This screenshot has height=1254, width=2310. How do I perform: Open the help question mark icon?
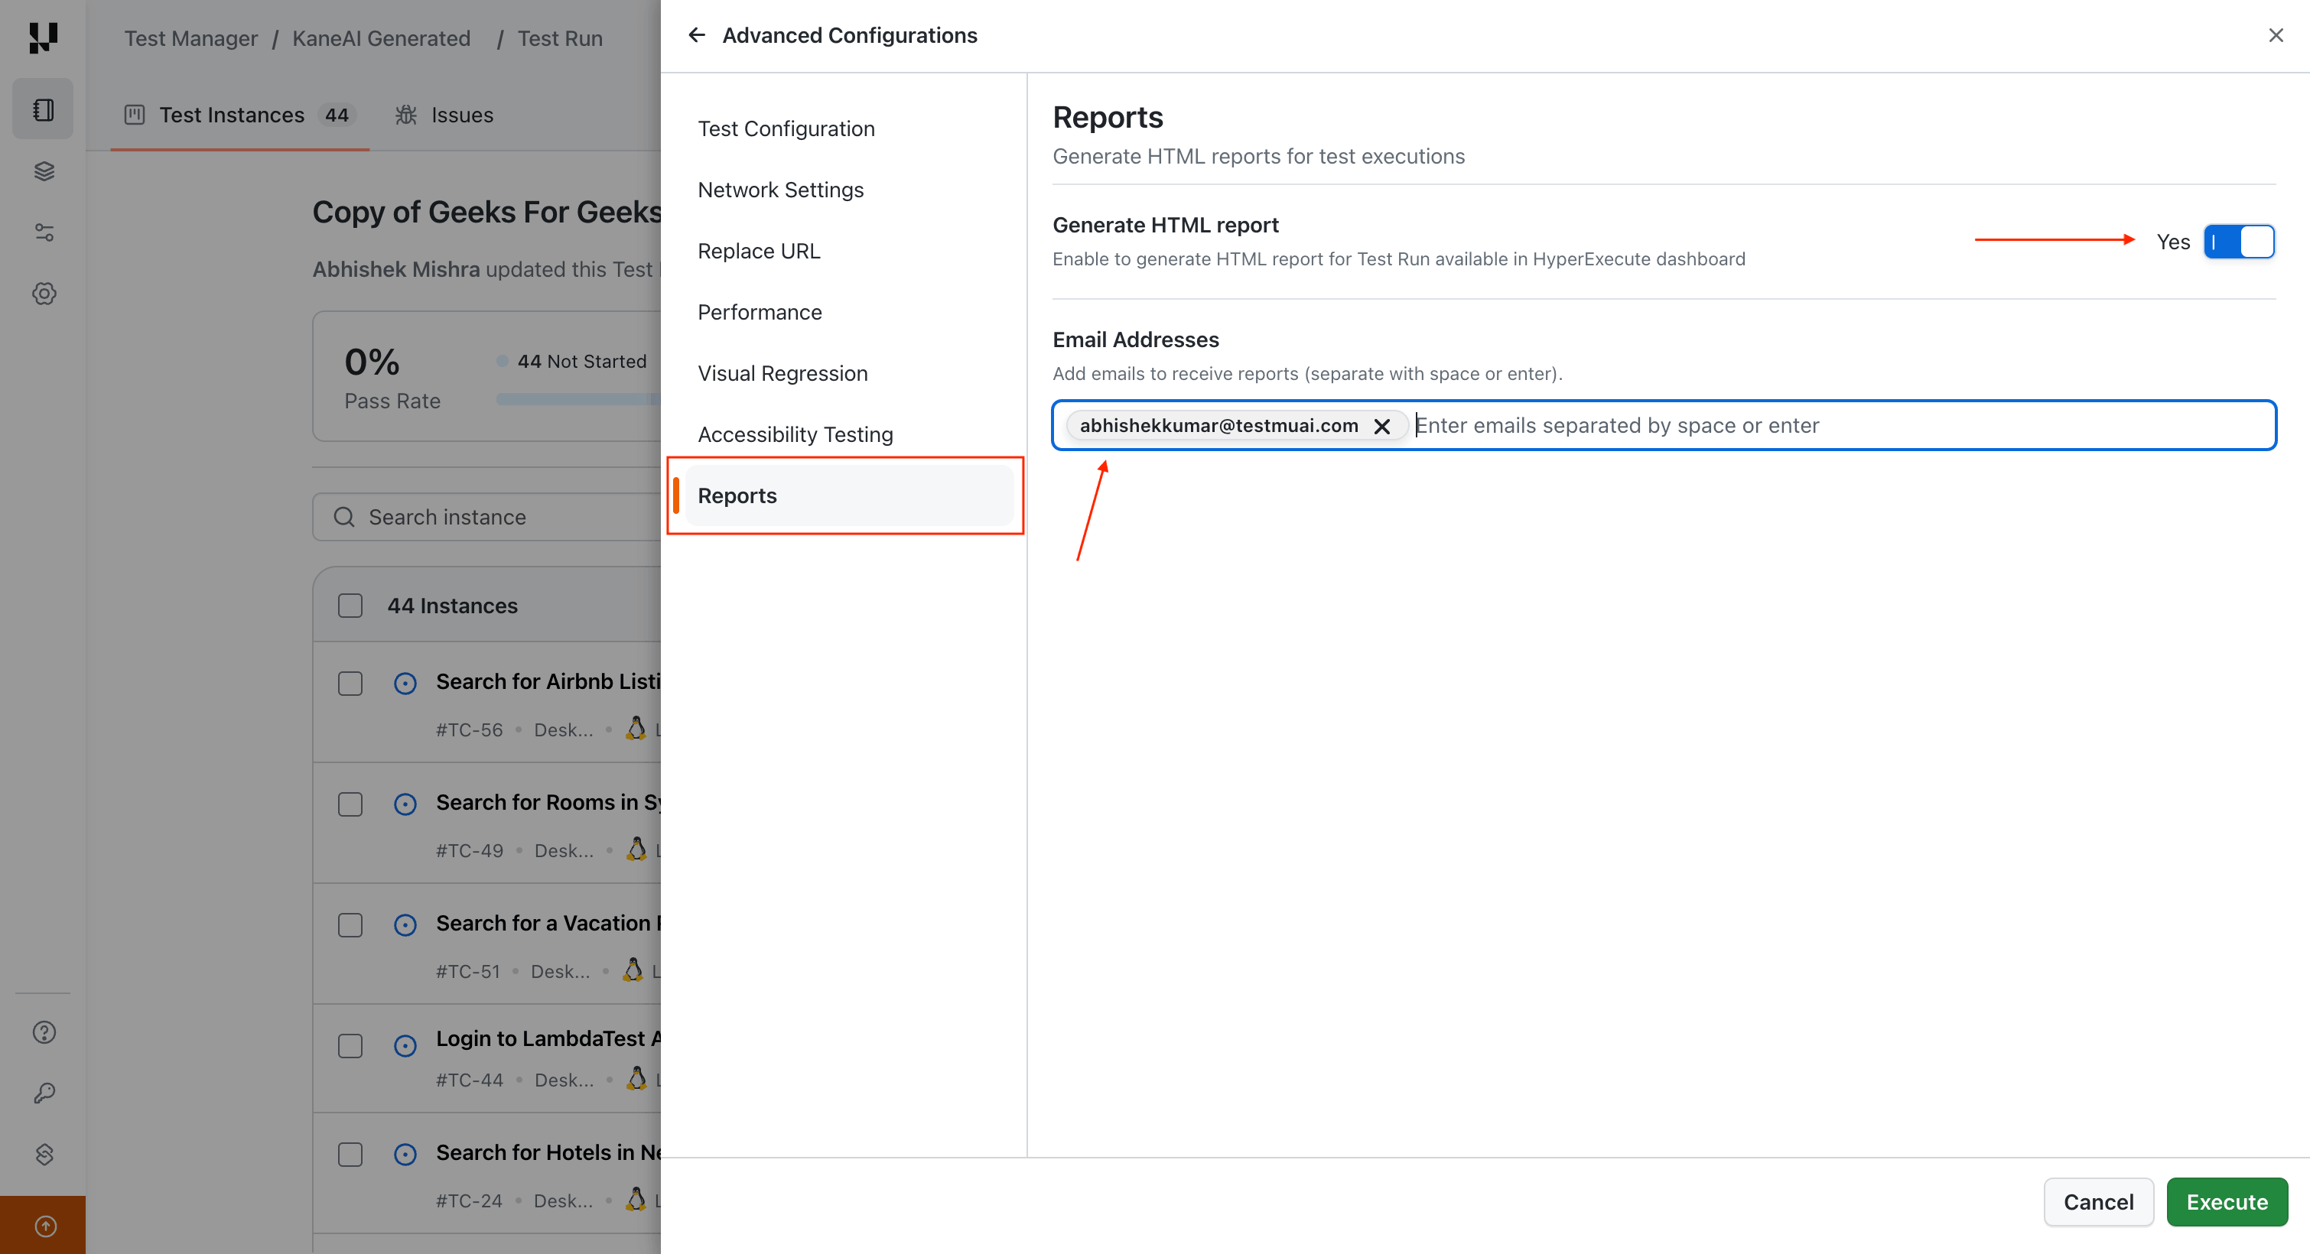43,1031
